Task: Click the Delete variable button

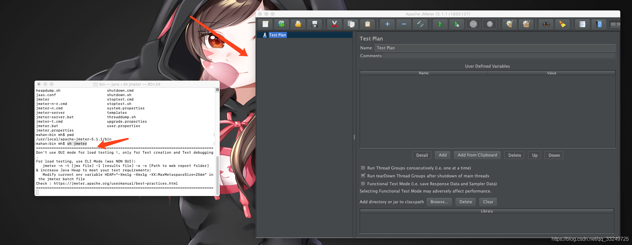Action: (x=515, y=155)
